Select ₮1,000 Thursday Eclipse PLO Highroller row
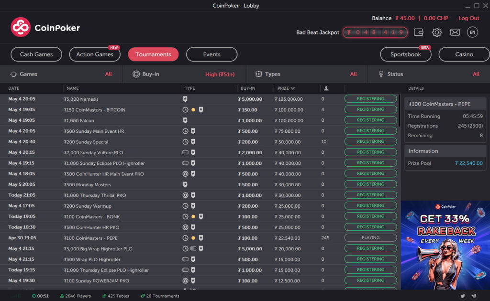490x301 pixels. [199, 270]
